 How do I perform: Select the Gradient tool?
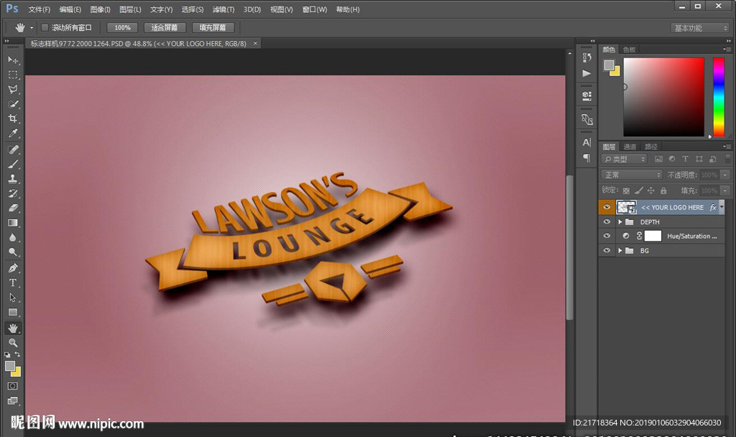[13, 223]
